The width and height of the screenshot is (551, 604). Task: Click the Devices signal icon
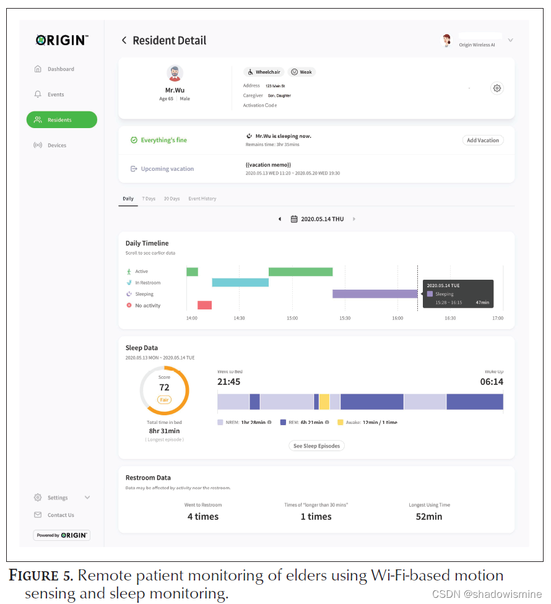(38, 145)
